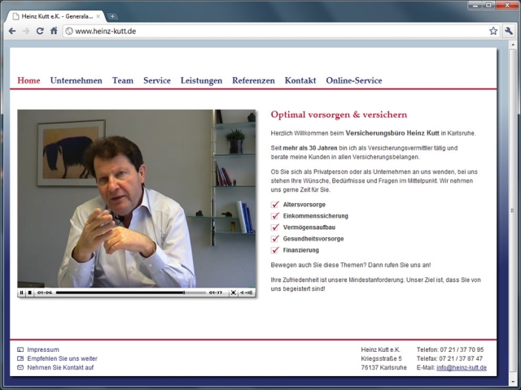521x390 pixels.
Task: Click the video volume speaker icon
Action: [245, 292]
